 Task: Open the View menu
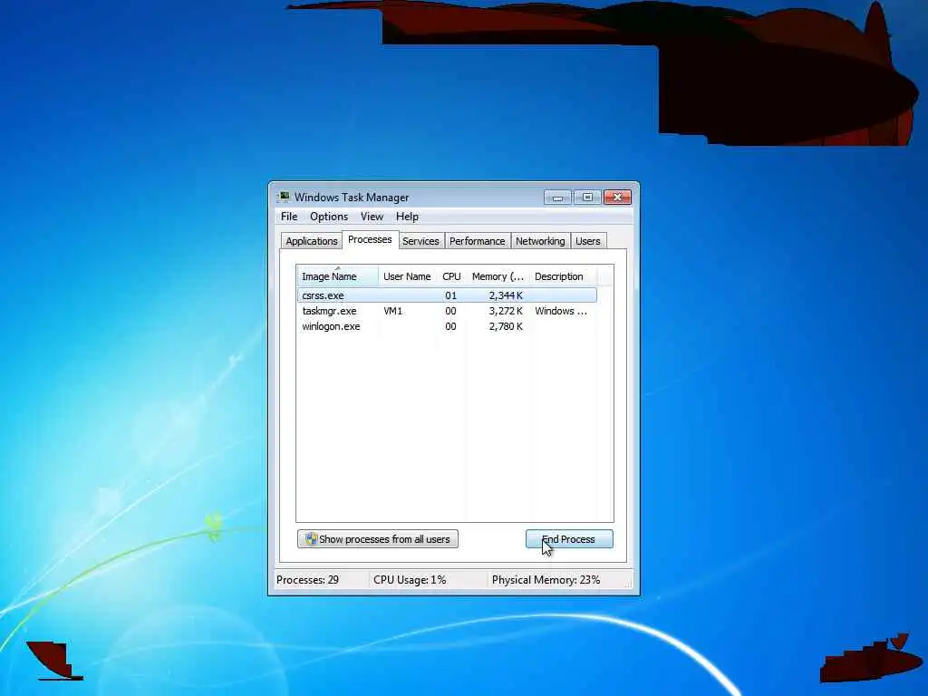click(372, 217)
